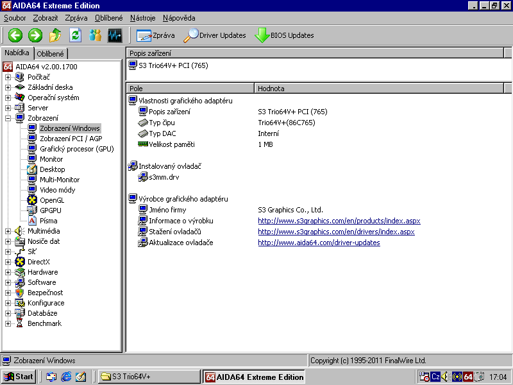The image size is (513, 385).
Task: Click the Driver Updates toolbar button
Action: (x=215, y=35)
